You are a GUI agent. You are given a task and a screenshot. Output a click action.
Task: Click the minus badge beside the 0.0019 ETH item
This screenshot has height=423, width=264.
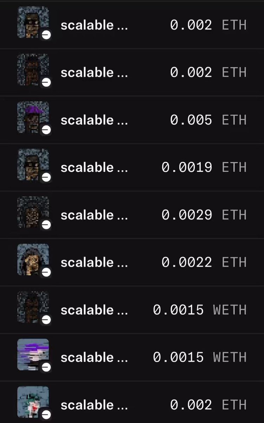pyautogui.click(x=46, y=177)
